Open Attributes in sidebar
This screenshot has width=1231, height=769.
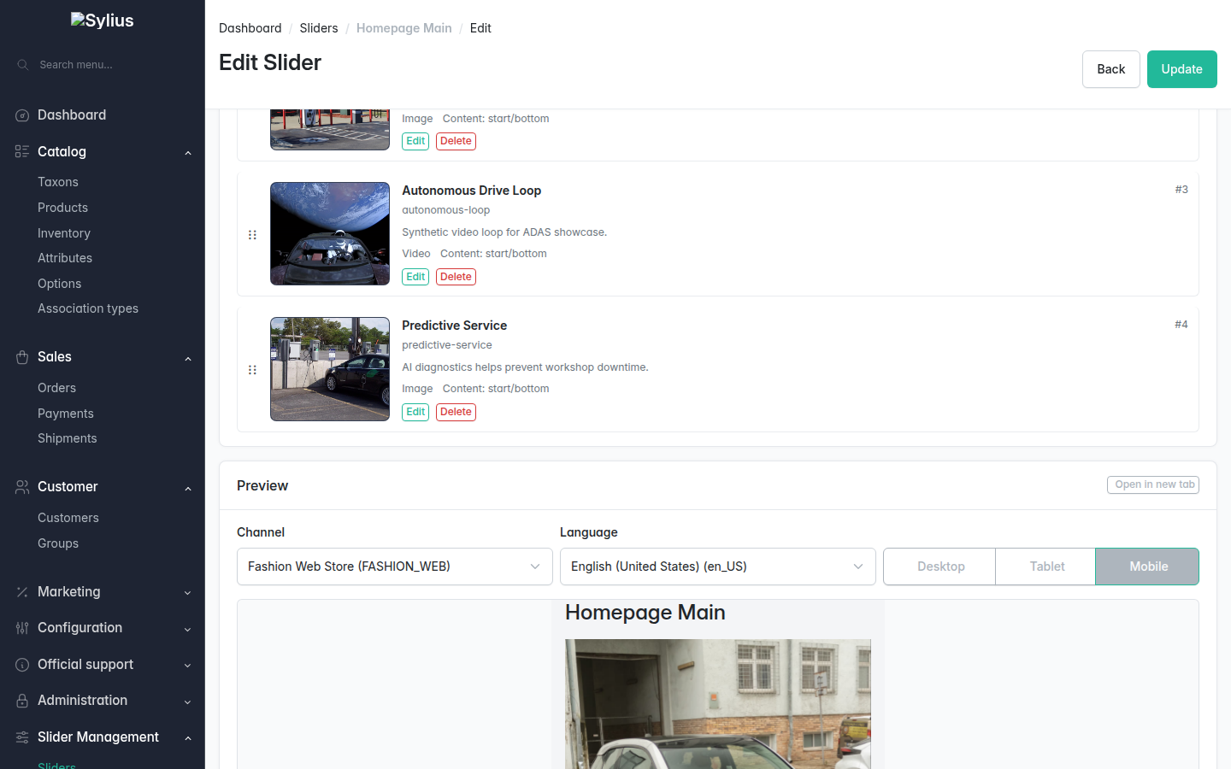(65, 258)
